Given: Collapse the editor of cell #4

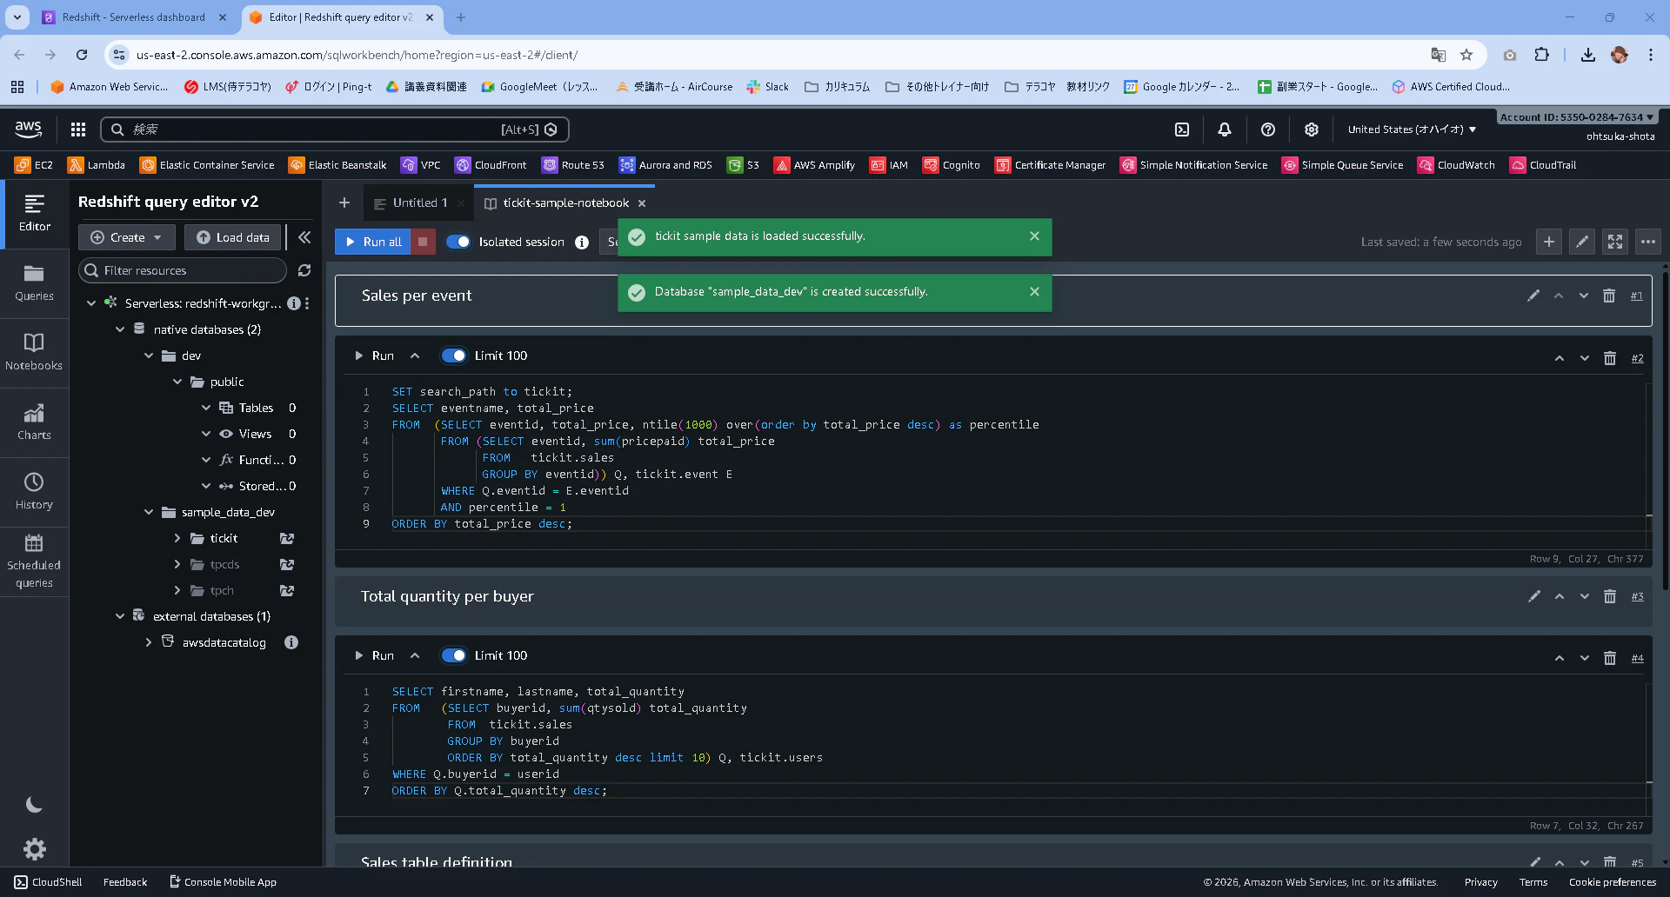Looking at the screenshot, I should 415,655.
